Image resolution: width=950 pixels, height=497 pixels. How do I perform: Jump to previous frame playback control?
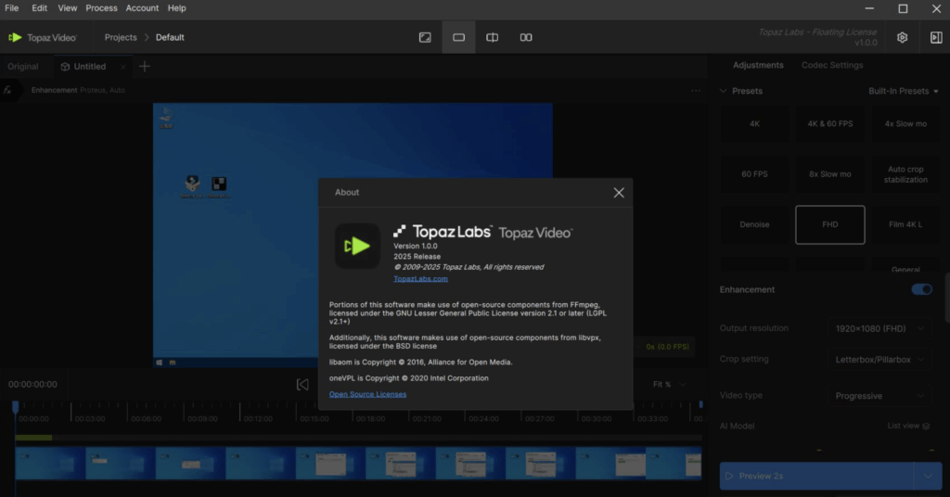[x=302, y=385]
